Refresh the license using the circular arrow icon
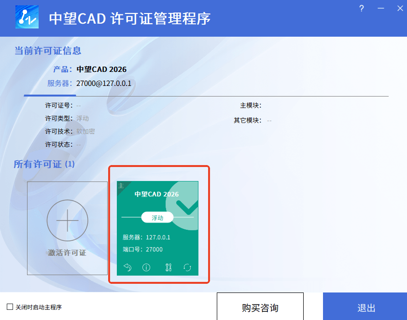The width and height of the screenshot is (407, 320). 188,267
